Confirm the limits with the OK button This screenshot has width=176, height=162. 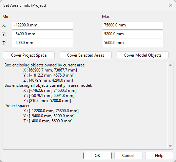click(97, 156)
